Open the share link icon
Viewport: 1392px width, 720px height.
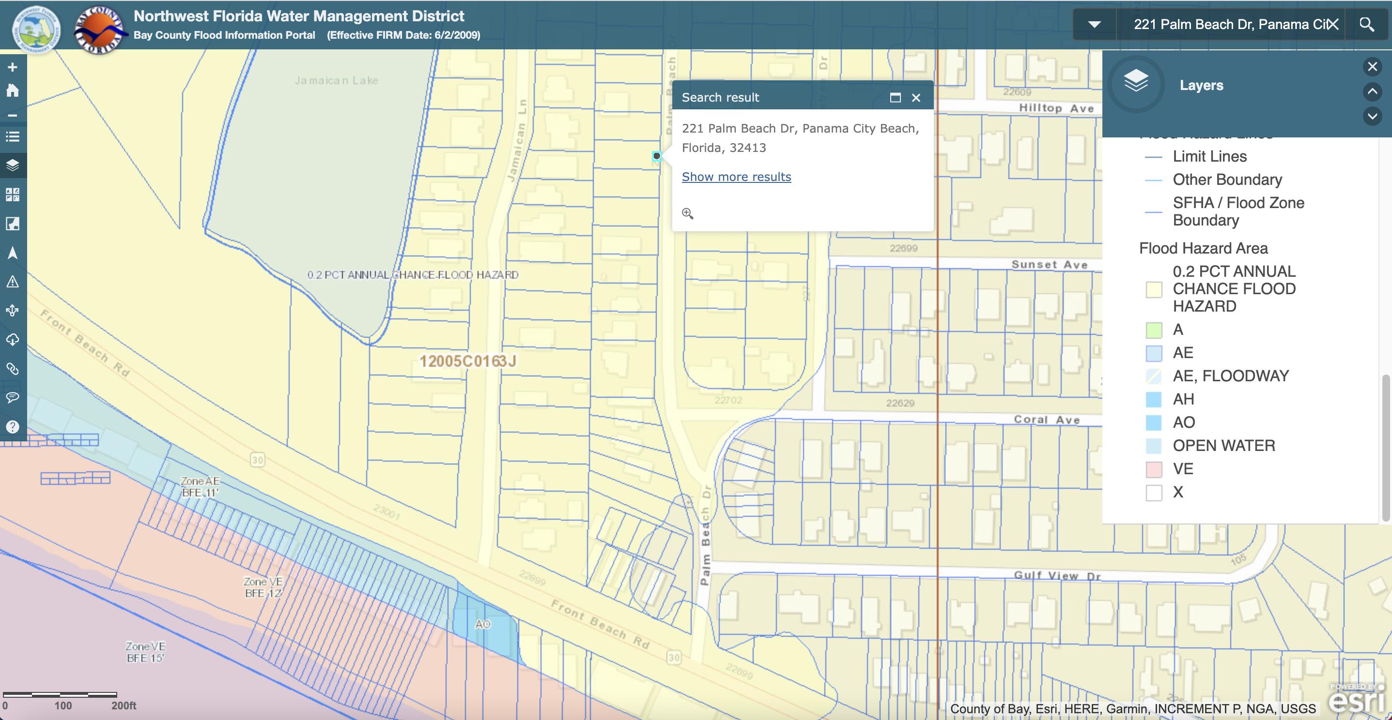[x=12, y=369]
